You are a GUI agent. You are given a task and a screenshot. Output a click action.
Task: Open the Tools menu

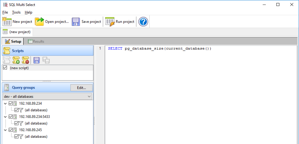tap(16, 12)
